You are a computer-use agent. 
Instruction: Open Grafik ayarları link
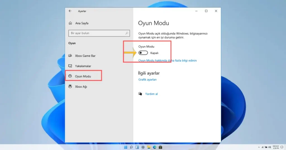tap(147, 79)
